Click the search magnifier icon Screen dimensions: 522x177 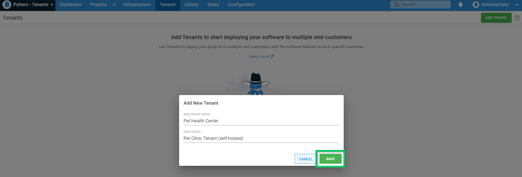click(397, 5)
